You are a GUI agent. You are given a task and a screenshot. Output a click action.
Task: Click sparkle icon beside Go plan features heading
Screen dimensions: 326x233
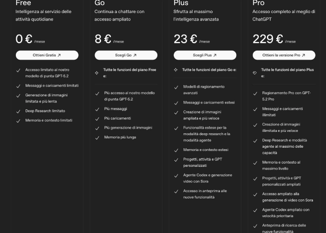point(176,70)
